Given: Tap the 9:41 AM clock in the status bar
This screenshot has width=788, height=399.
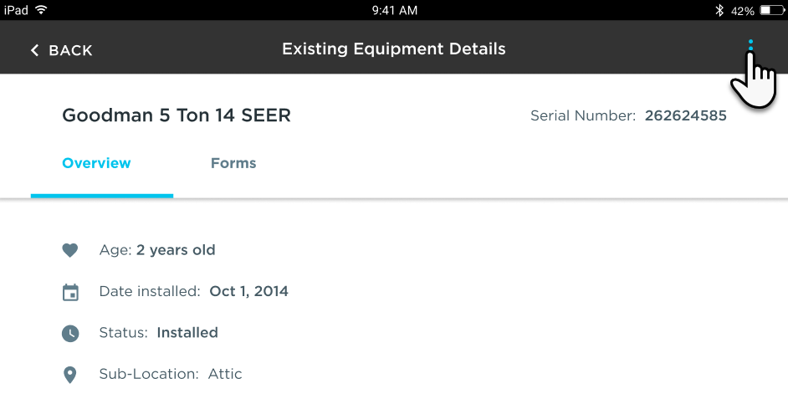Looking at the screenshot, I should tap(394, 11).
